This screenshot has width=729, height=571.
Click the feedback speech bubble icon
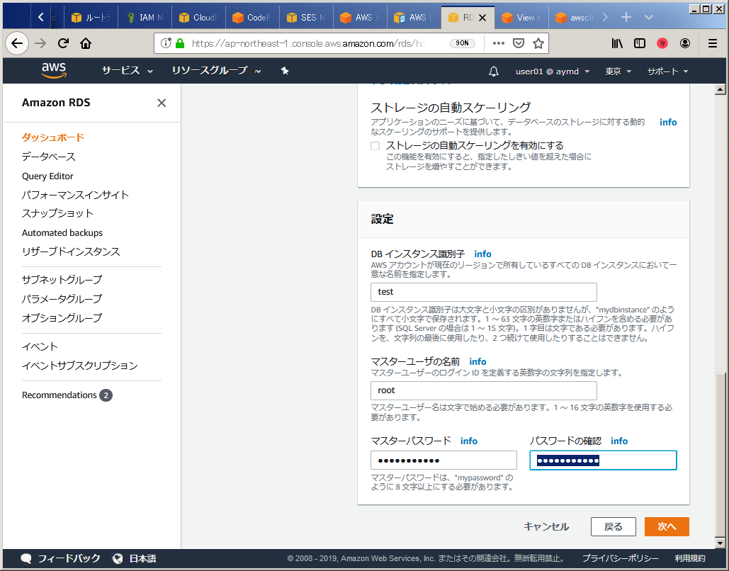point(26,558)
